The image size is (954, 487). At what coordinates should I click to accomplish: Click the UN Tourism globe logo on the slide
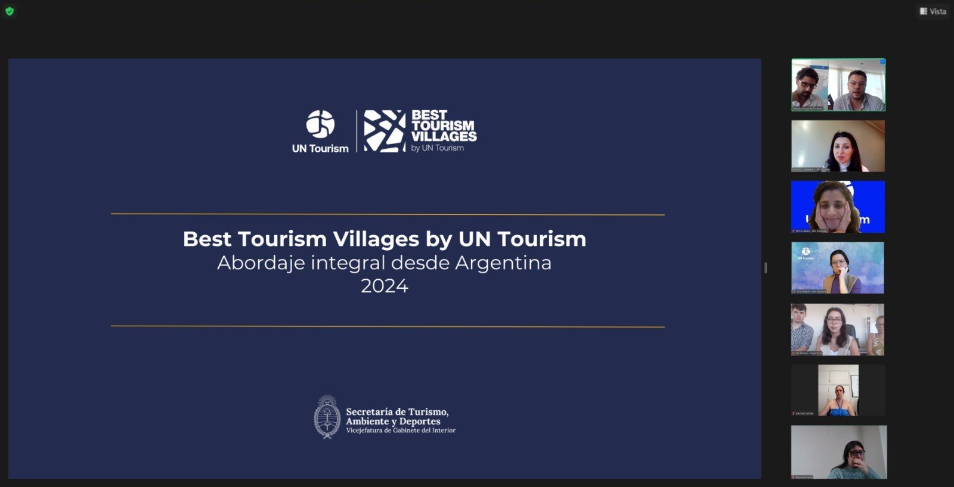320,124
